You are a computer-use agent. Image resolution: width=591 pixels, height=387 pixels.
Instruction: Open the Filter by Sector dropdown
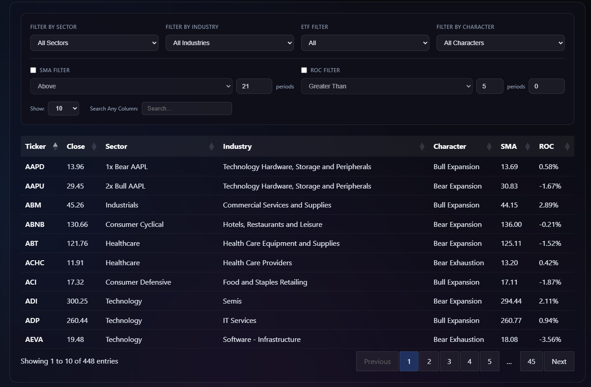point(94,43)
